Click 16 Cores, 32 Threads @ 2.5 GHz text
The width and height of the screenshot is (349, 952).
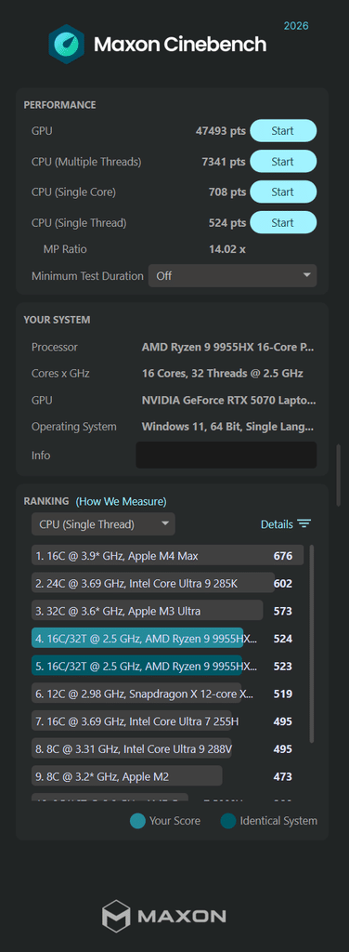[x=223, y=374]
